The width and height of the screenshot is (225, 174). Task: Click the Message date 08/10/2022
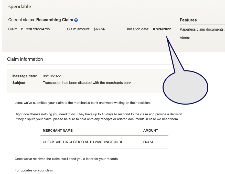pyautogui.click(x=52, y=76)
